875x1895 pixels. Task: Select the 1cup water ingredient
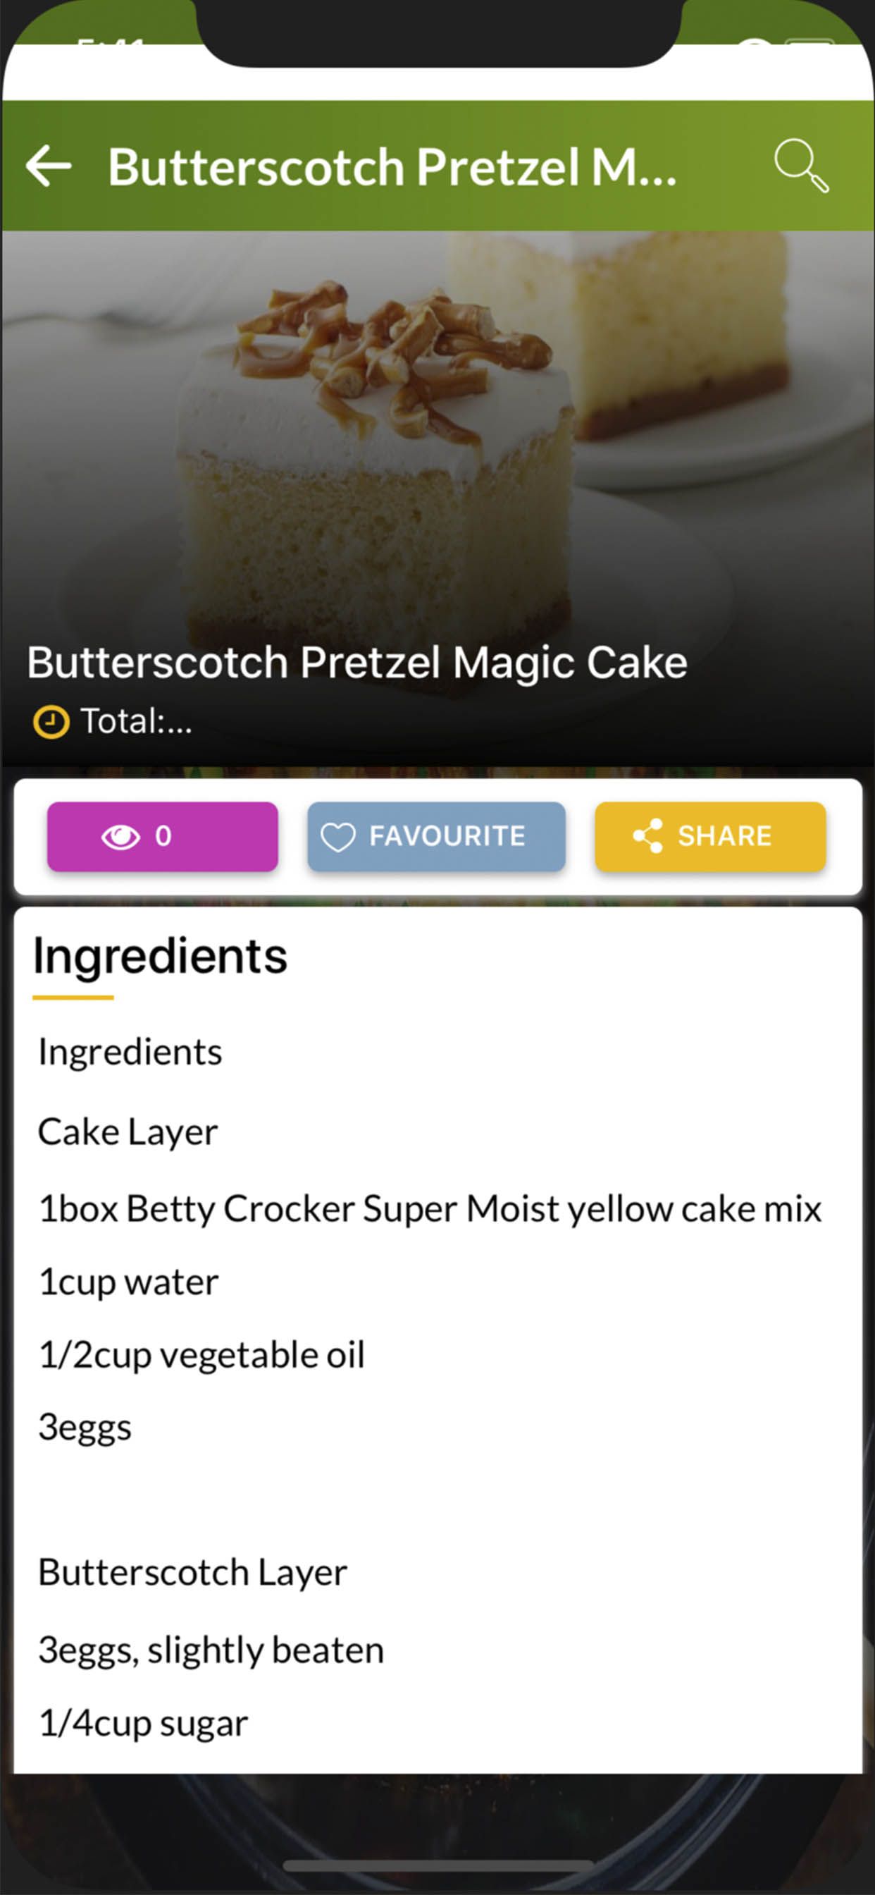tap(129, 1282)
